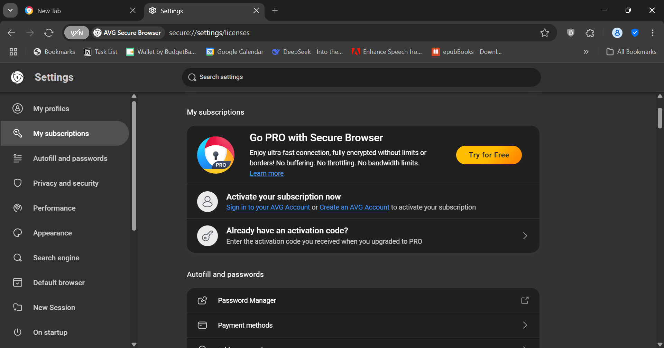Image resolution: width=664 pixels, height=348 pixels.
Task: Click the AVG Secure Browser site badge
Action: 128,33
